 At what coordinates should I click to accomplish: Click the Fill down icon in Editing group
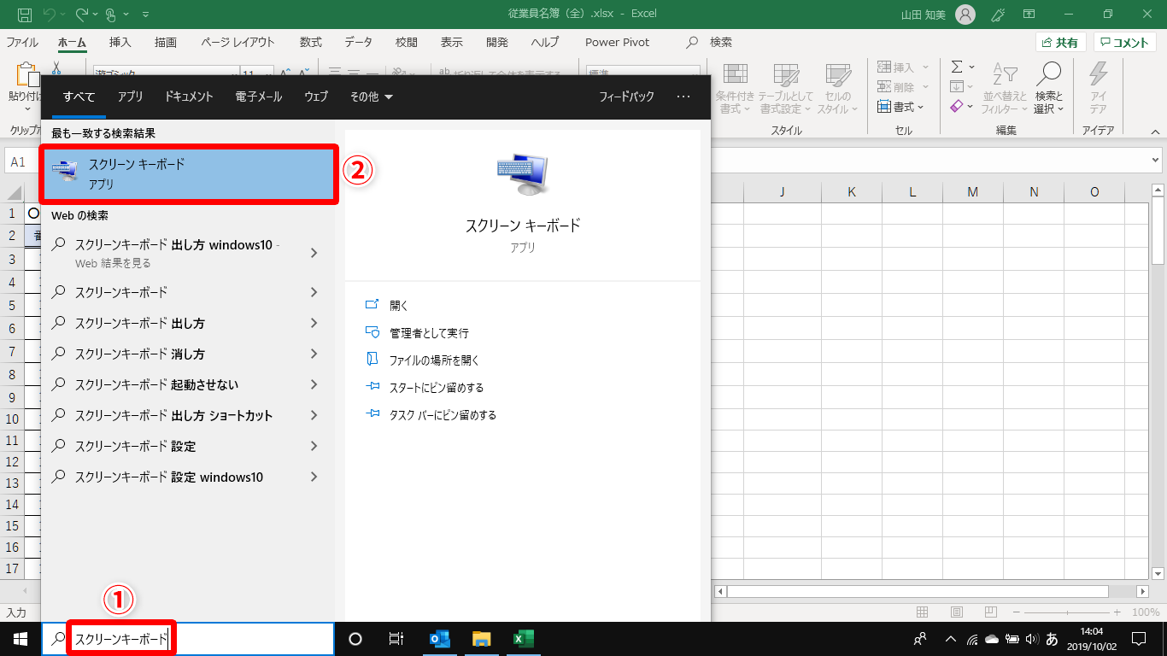958,86
